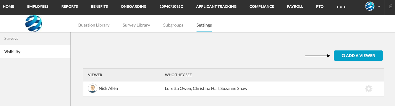
Task: Switch to the Question Library tab
Action: pos(93,25)
